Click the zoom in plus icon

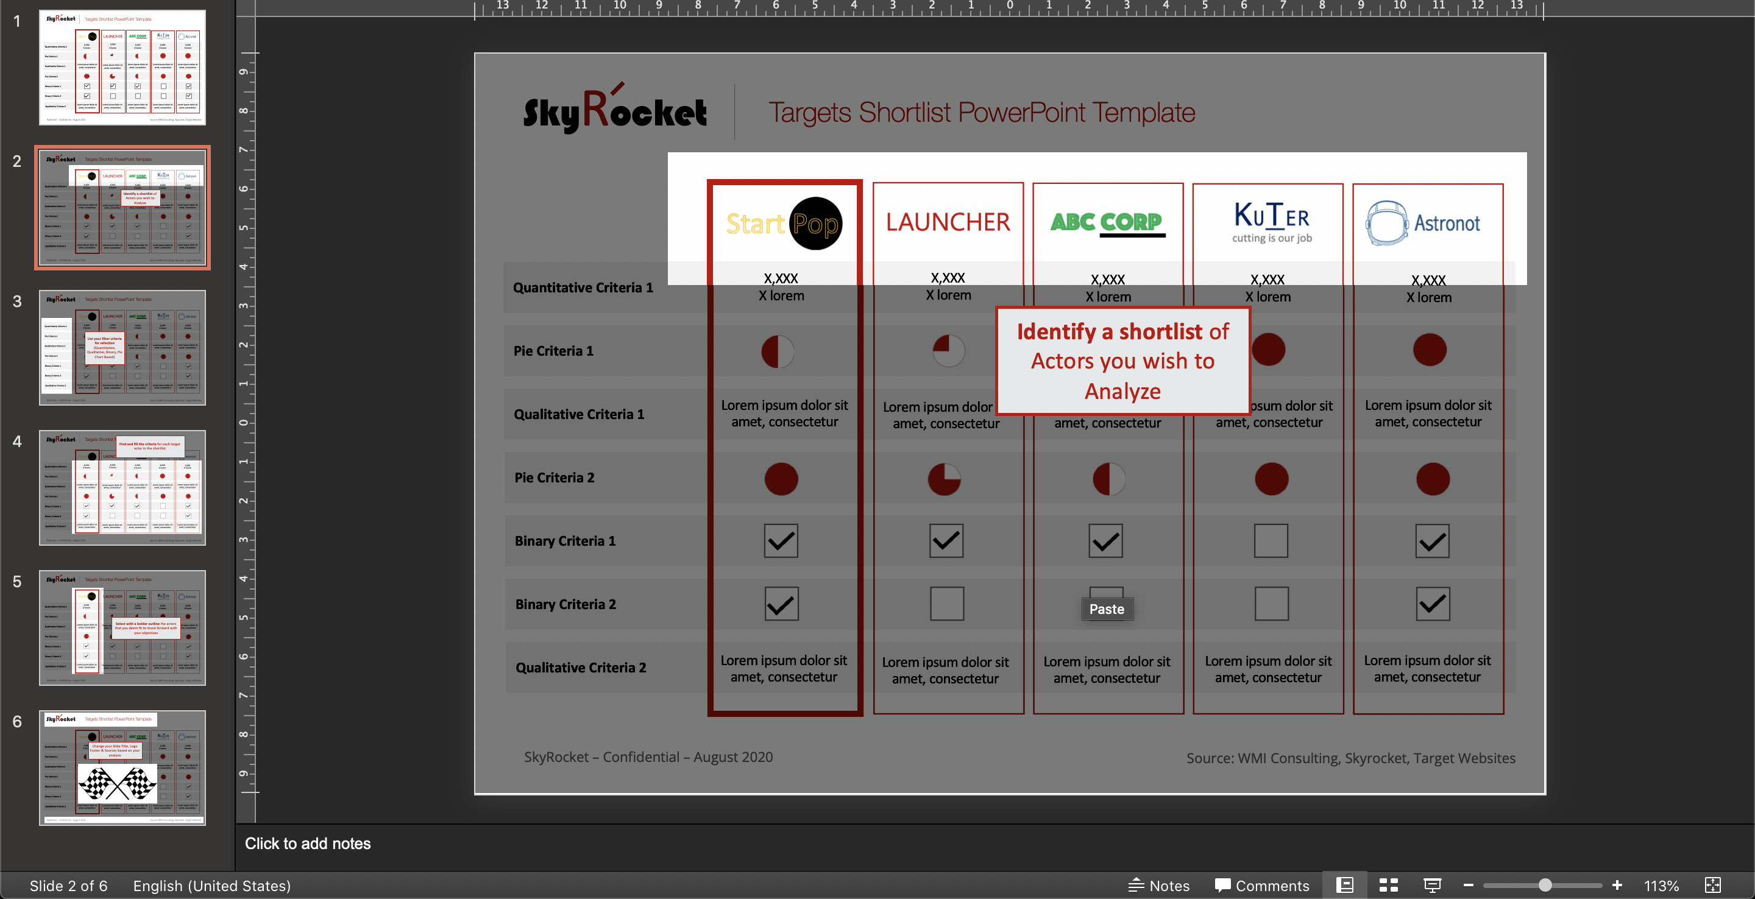[x=1617, y=886]
